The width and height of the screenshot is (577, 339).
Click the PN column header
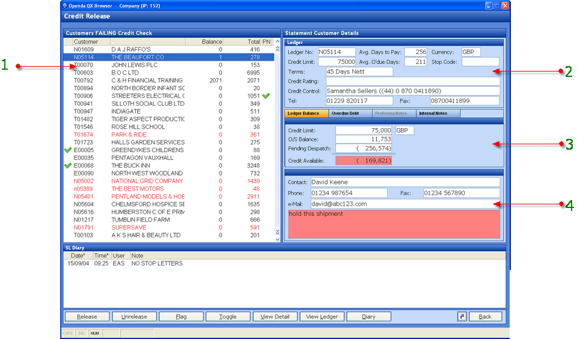click(x=266, y=41)
